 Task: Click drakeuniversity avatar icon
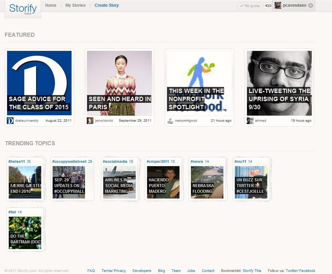[10, 121]
